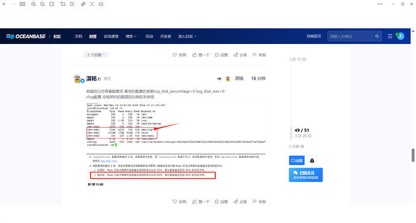
Task: Click the OceanBase logo
Action: click(x=26, y=36)
